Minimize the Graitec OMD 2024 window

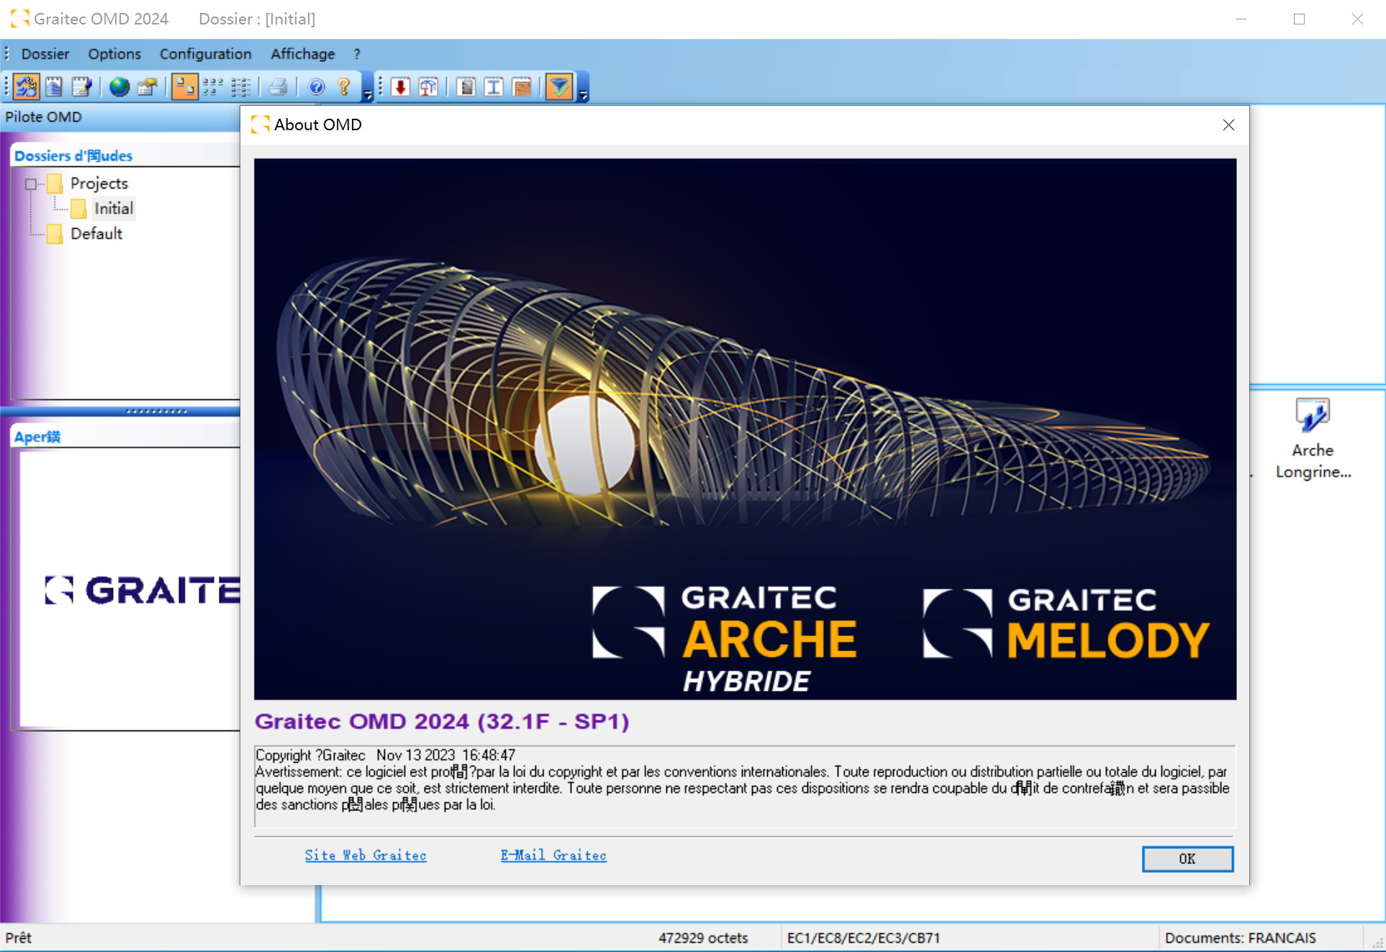[1241, 19]
